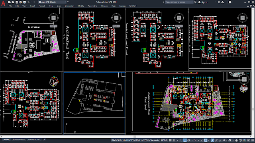Toggle Object Snap in status bar
Image resolution: width=255 pixels, height=143 pixels.
point(206,140)
